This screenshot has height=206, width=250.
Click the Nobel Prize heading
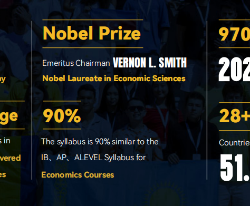click(x=92, y=33)
